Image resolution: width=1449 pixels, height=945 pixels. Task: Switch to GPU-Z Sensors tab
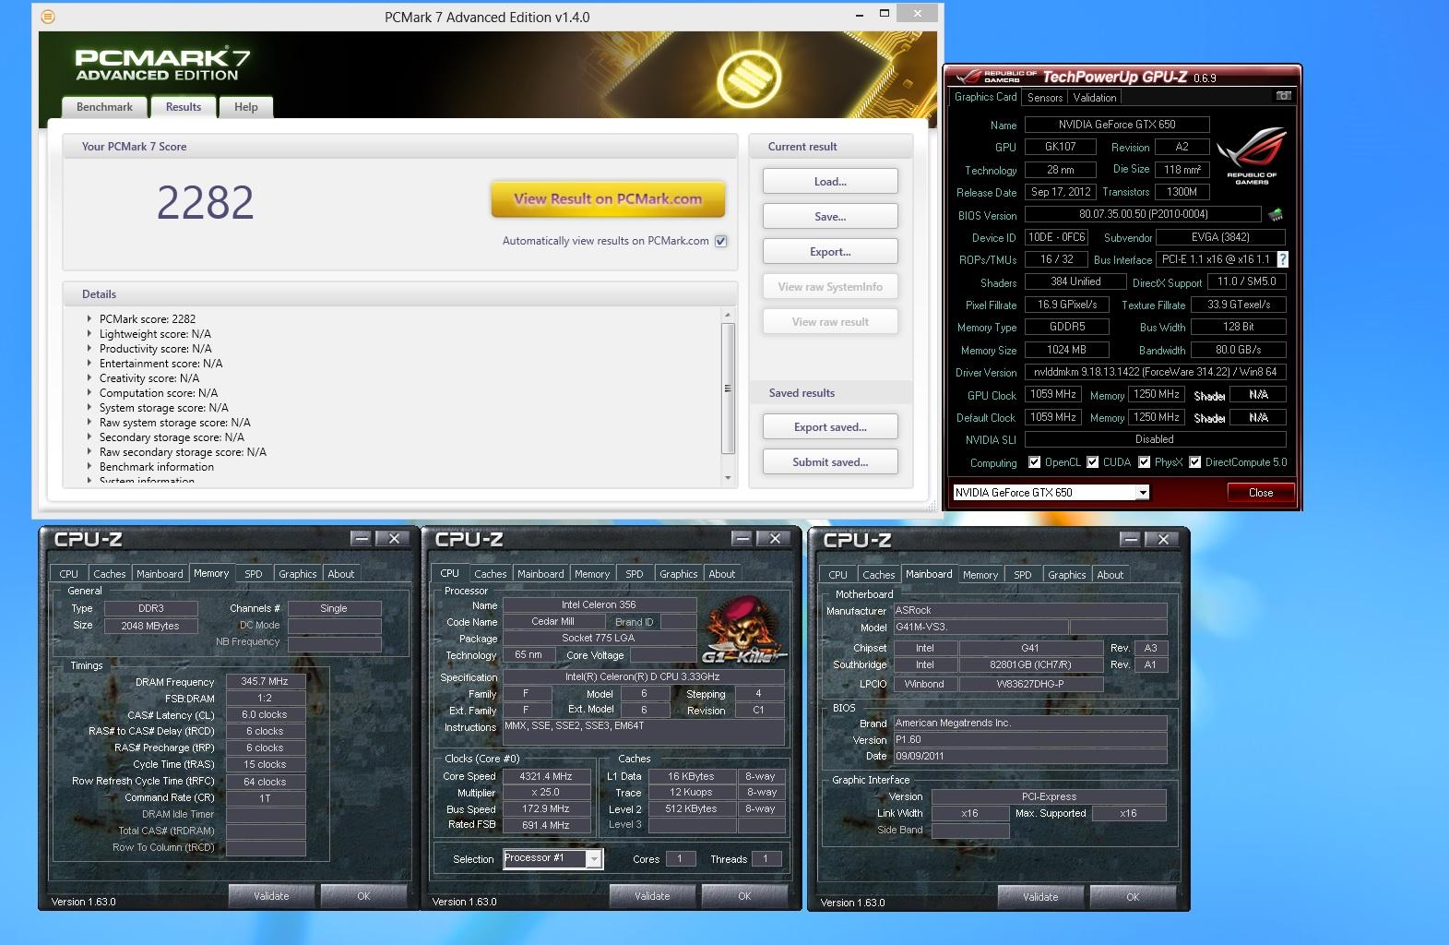click(x=1045, y=98)
